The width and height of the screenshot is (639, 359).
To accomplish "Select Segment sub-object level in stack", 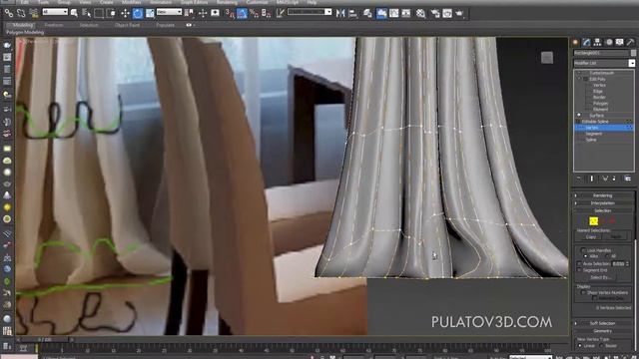I will [x=594, y=134].
